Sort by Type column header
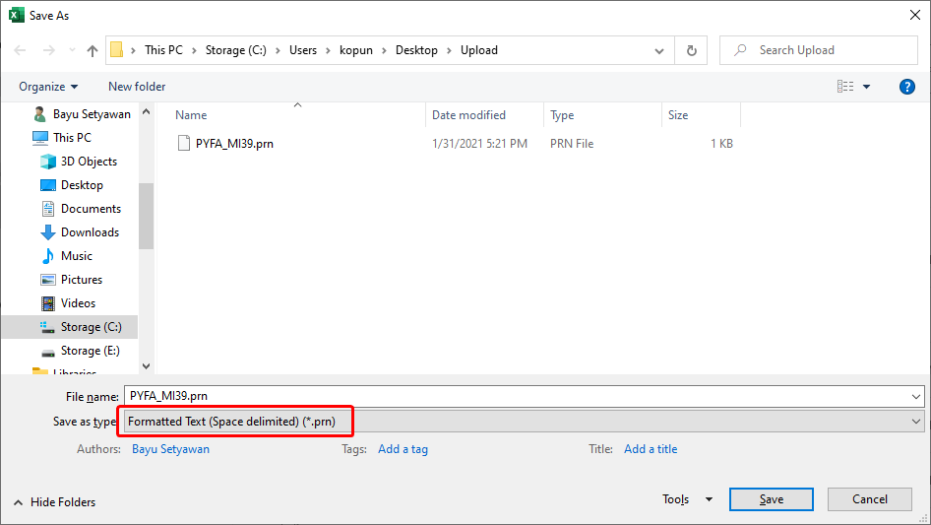931x525 pixels. point(562,115)
